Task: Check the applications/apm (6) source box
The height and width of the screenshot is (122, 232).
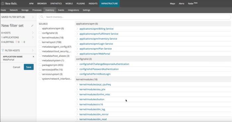Action: 40,28
